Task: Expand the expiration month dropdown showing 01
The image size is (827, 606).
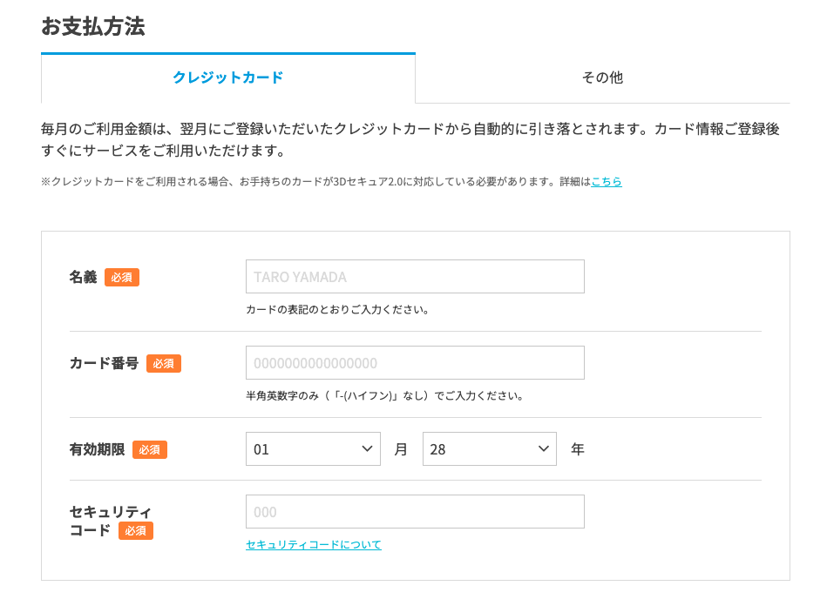Action: pyautogui.click(x=313, y=449)
